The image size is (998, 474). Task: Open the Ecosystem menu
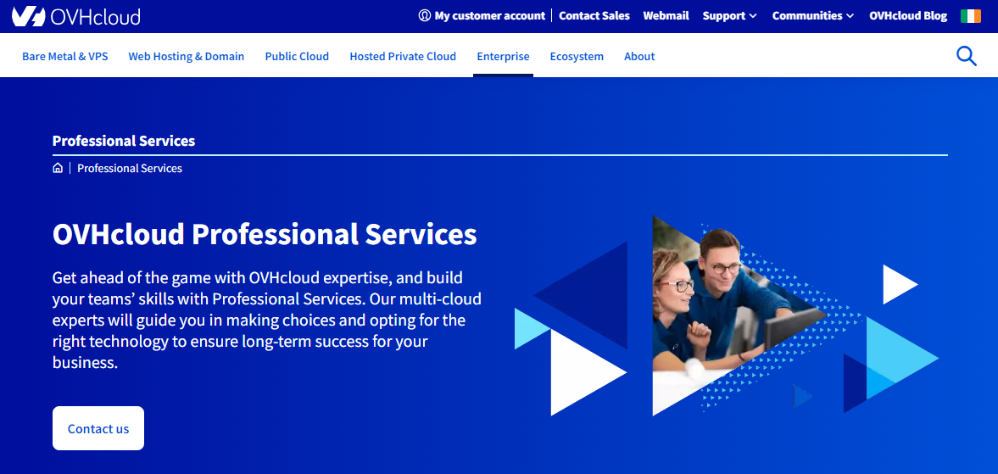coord(577,57)
